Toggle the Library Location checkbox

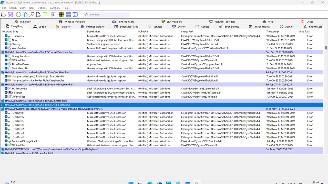point(6,56)
